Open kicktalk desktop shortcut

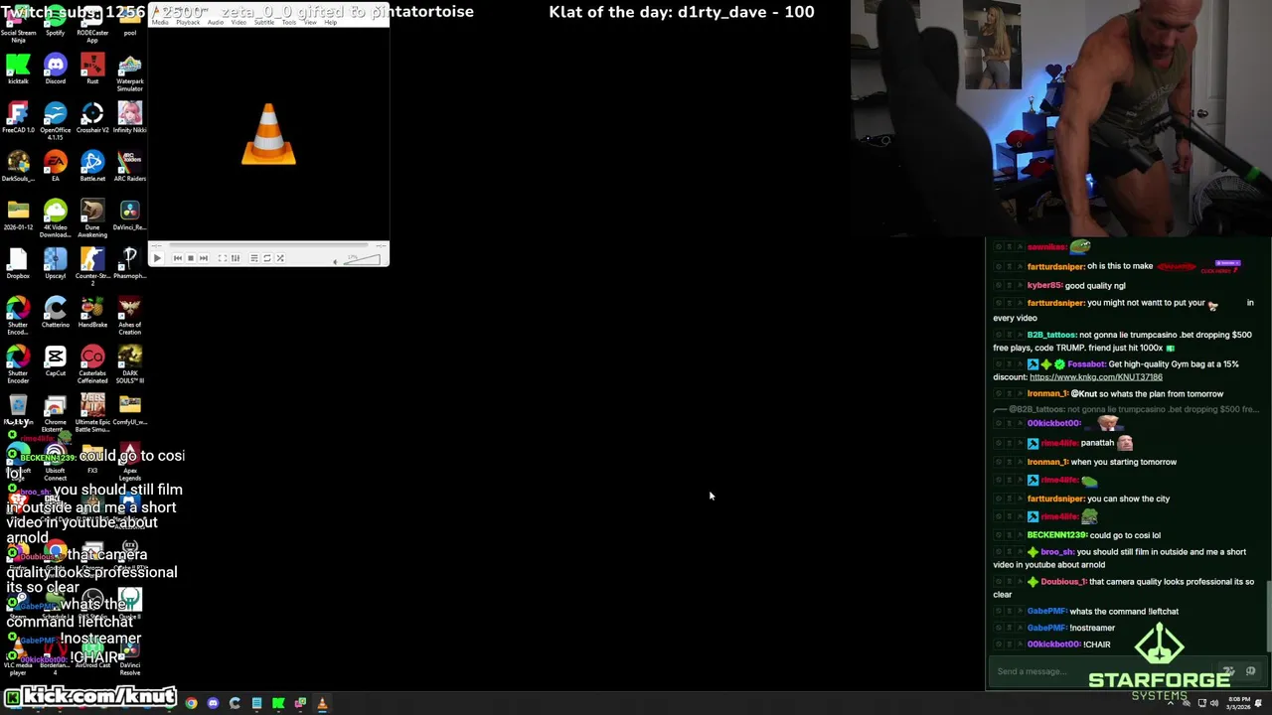point(18,69)
